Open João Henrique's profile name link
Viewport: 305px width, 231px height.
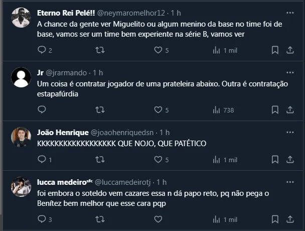[62, 132]
